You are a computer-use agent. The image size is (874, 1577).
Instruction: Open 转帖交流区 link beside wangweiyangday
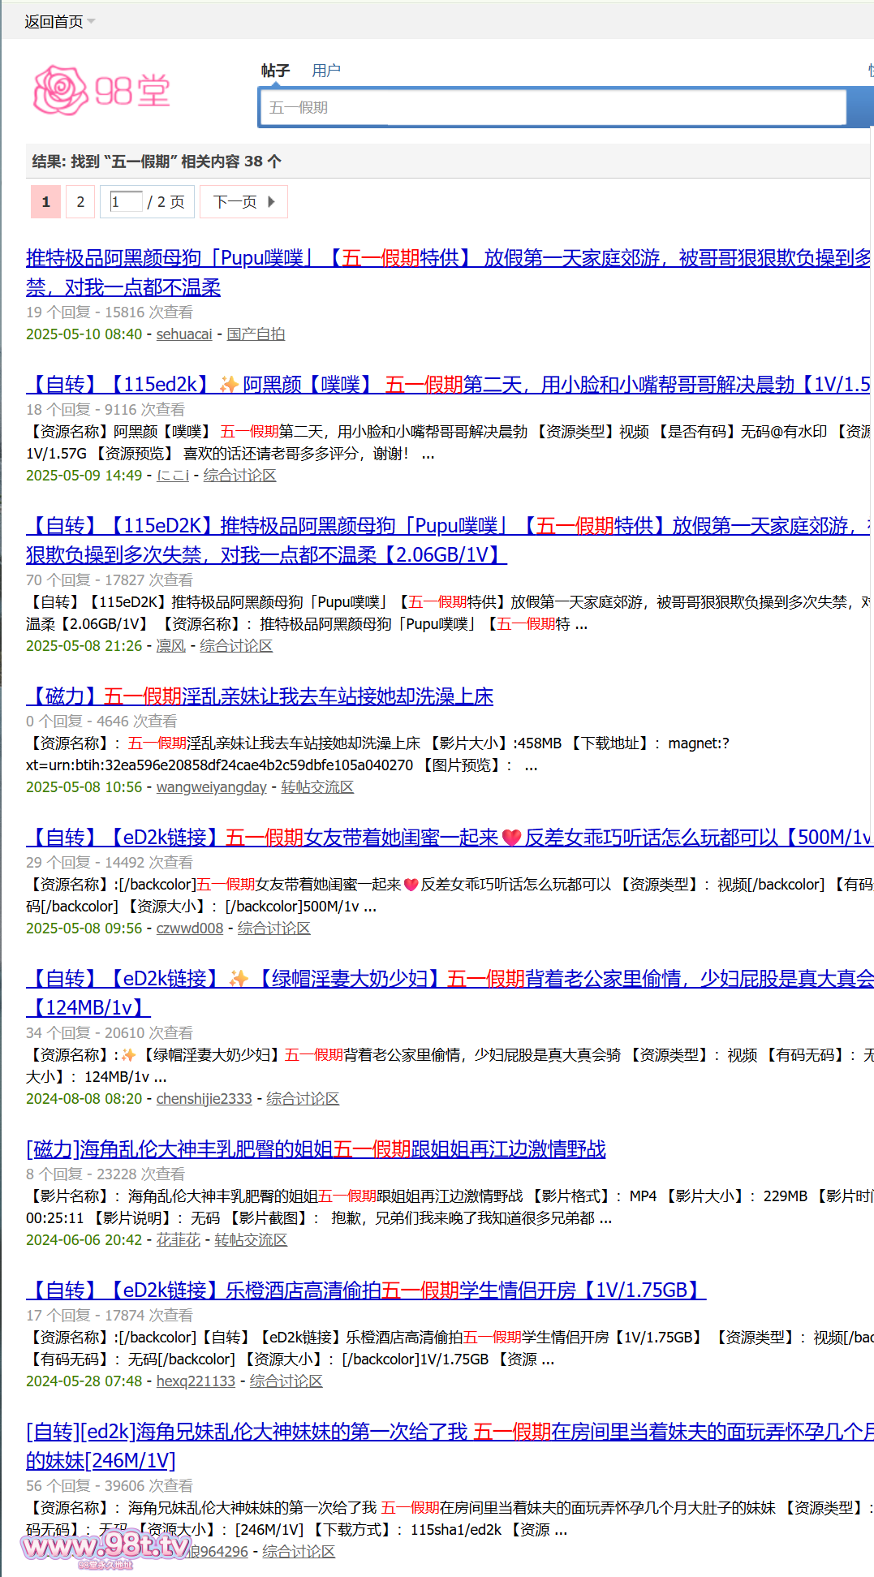tap(317, 787)
